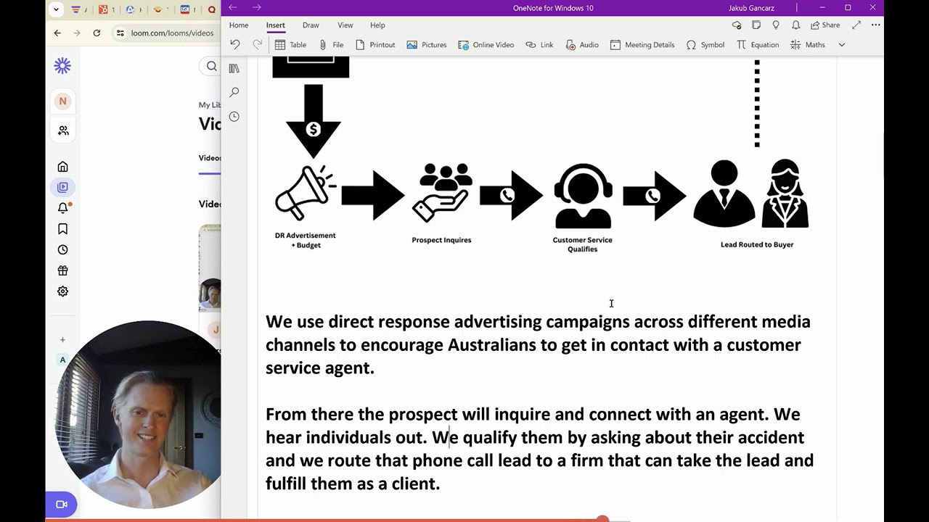929x522 pixels.
Task: Click the Loom search field
Action: 210,67
